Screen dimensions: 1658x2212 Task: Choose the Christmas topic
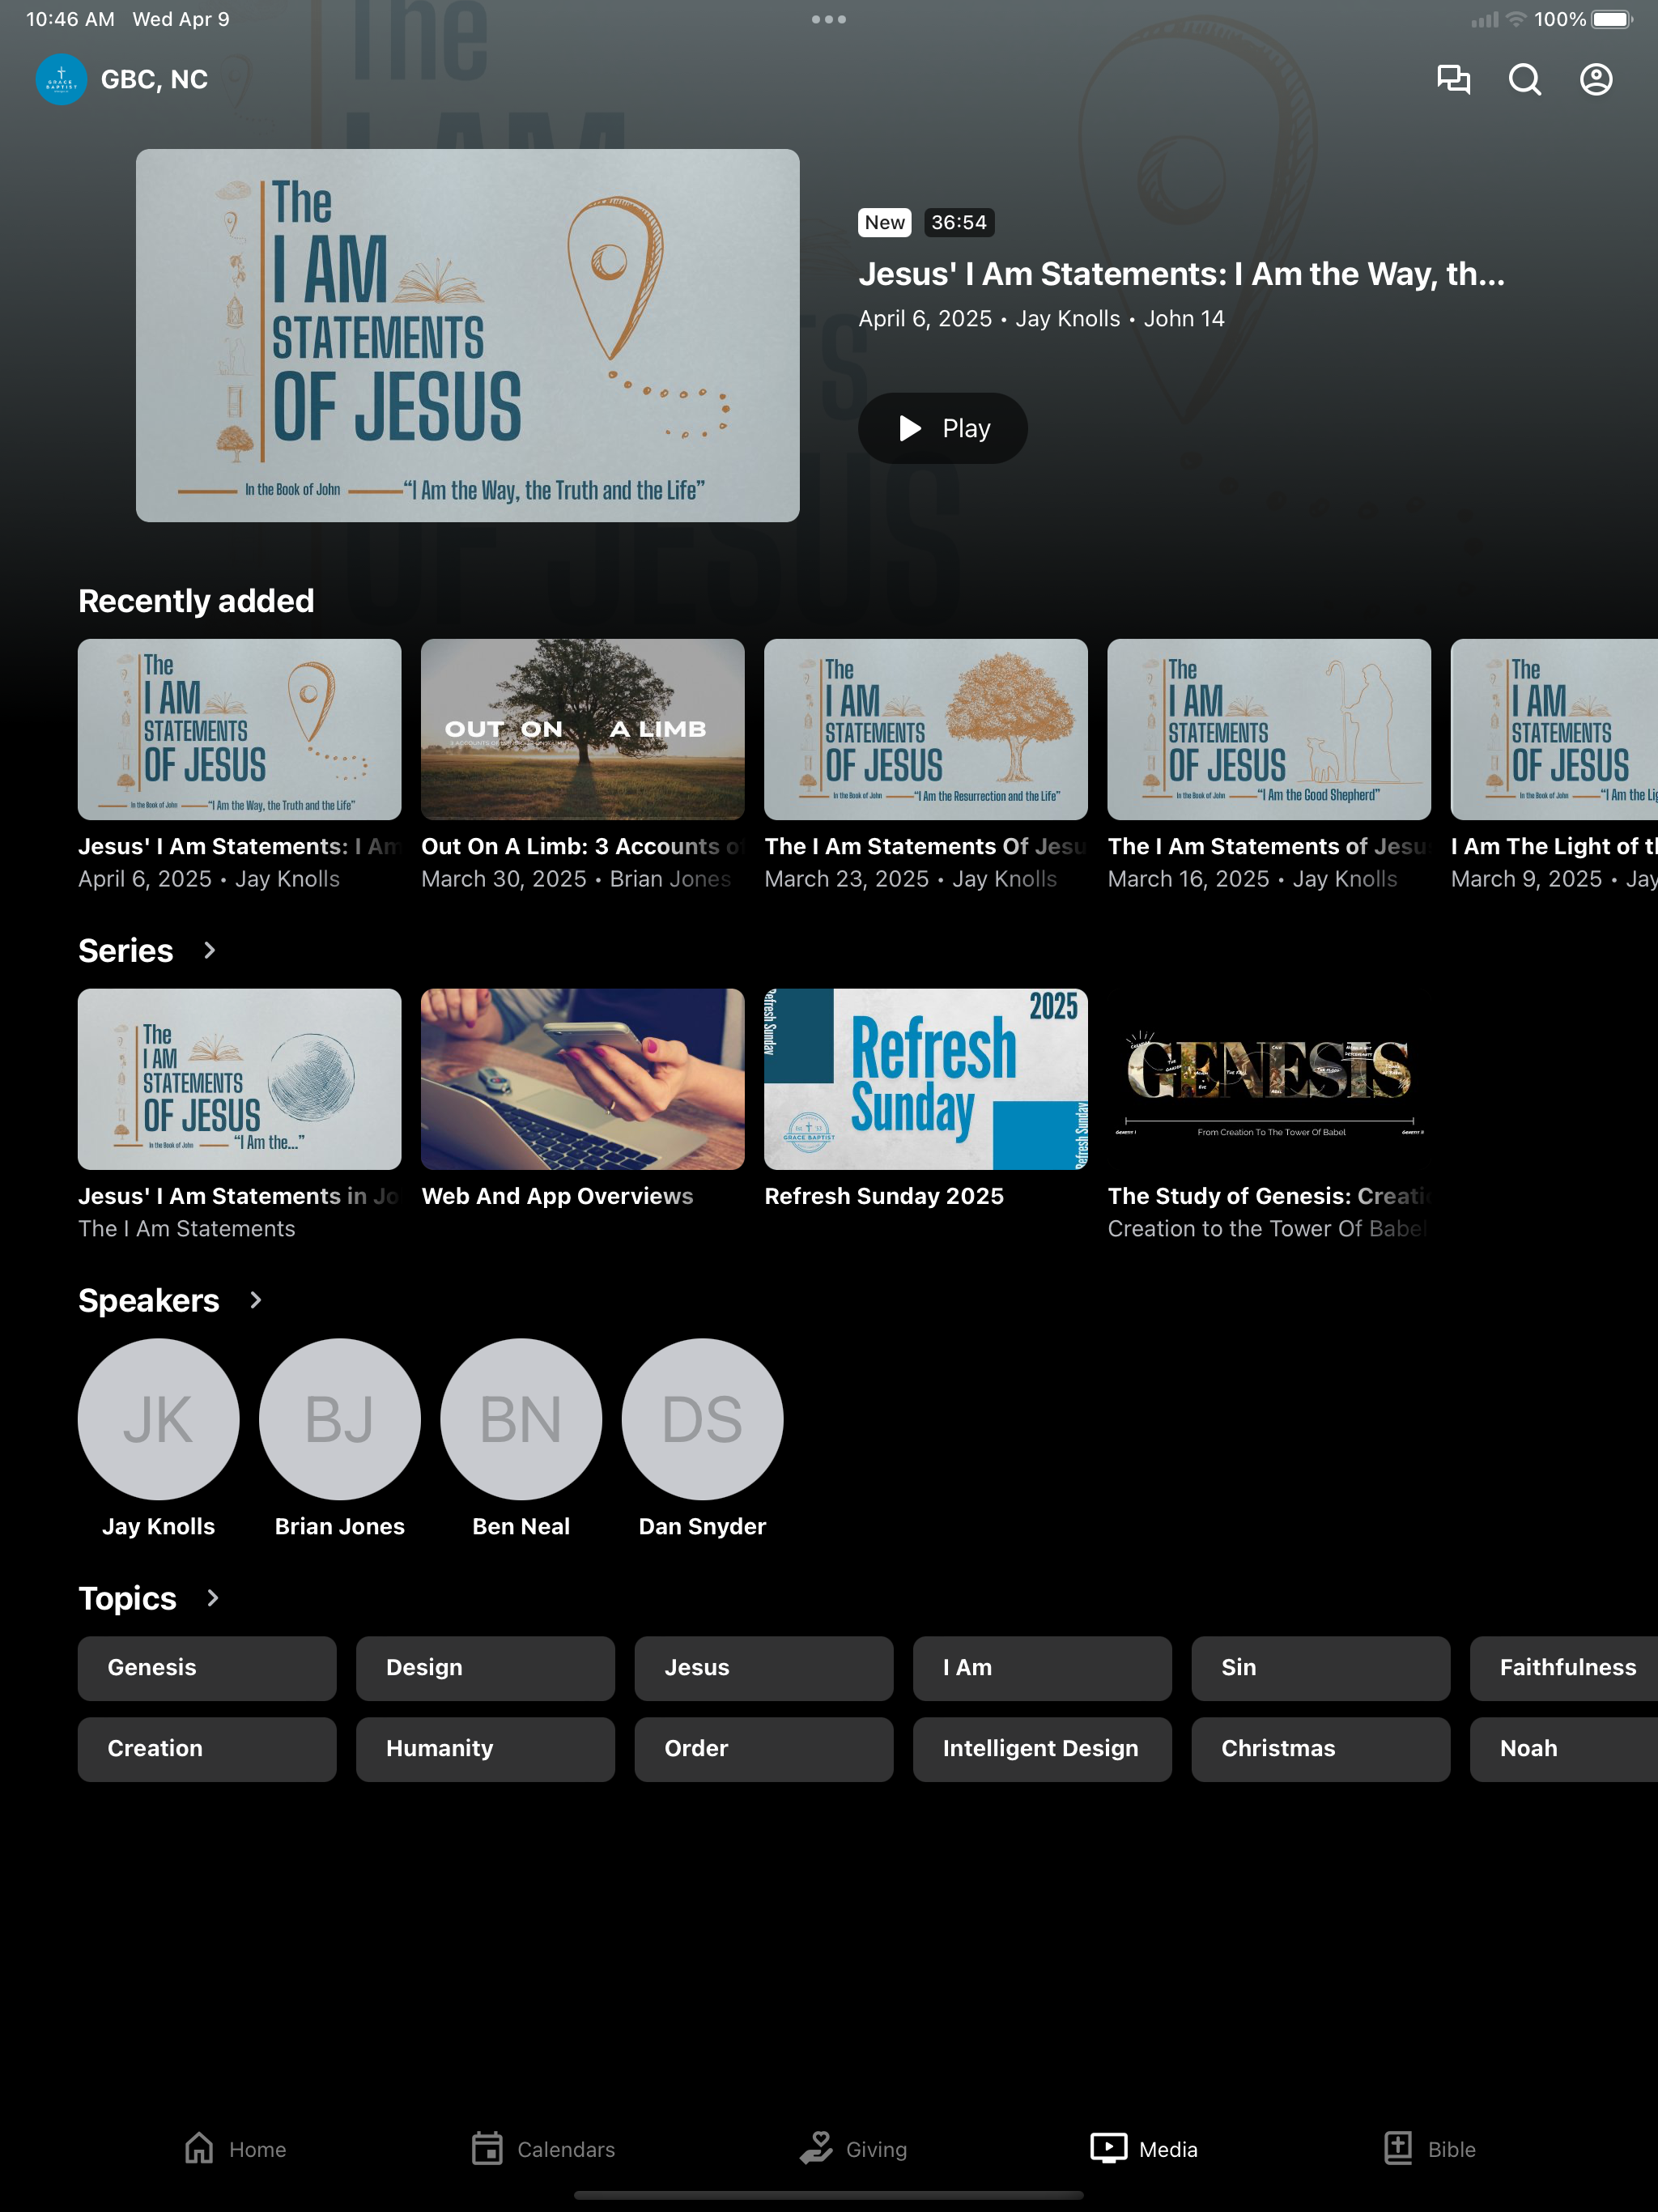click(x=1321, y=1749)
